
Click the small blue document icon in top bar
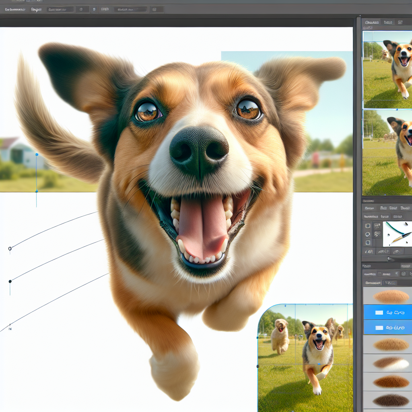pos(94,10)
